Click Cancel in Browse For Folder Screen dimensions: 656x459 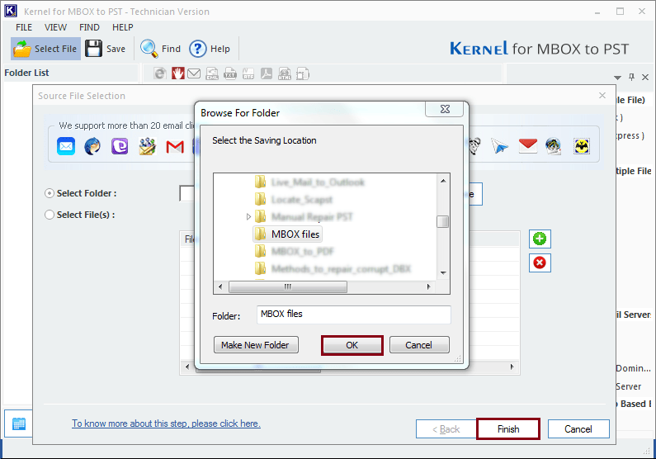tap(419, 345)
